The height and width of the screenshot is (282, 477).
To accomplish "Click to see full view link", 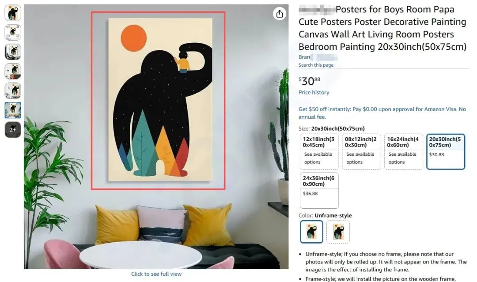I will click(x=156, y=274).
